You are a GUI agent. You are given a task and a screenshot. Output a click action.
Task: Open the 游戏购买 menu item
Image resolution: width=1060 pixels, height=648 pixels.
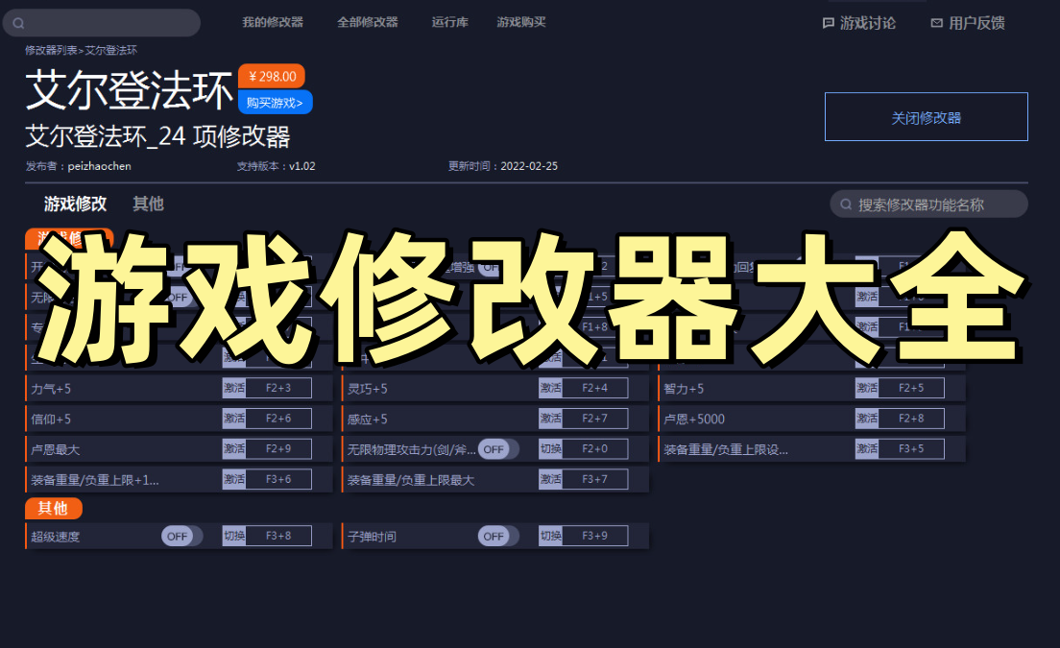coord(521,22)
